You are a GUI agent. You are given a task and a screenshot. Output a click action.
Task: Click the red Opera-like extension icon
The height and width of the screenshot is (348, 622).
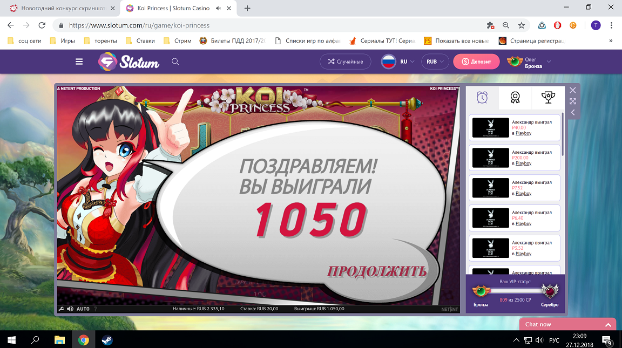pyautogui.click(x=557, y=25)
